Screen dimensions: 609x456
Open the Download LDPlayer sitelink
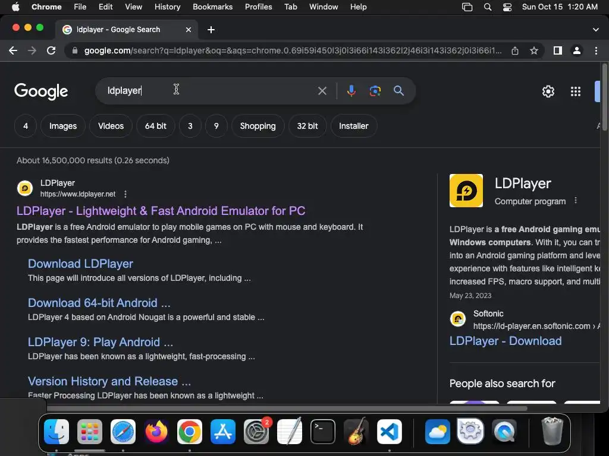[80, 264]
